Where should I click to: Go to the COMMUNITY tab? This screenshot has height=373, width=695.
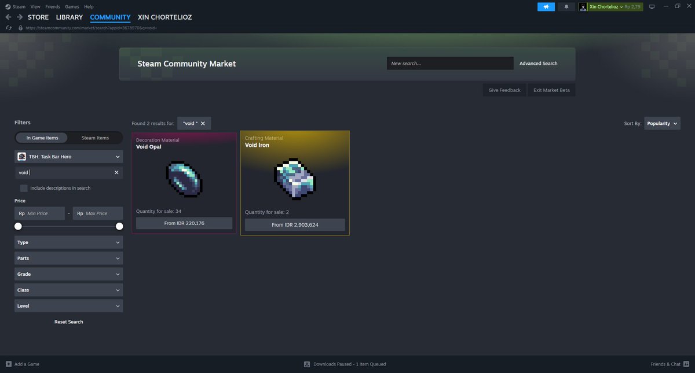pos(110,17)
